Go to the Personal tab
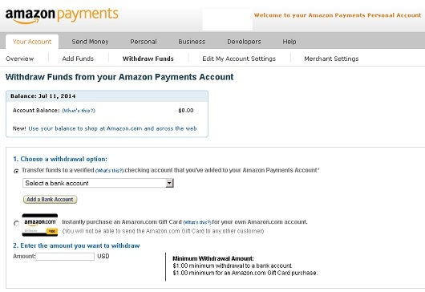 tap(144, 42)
